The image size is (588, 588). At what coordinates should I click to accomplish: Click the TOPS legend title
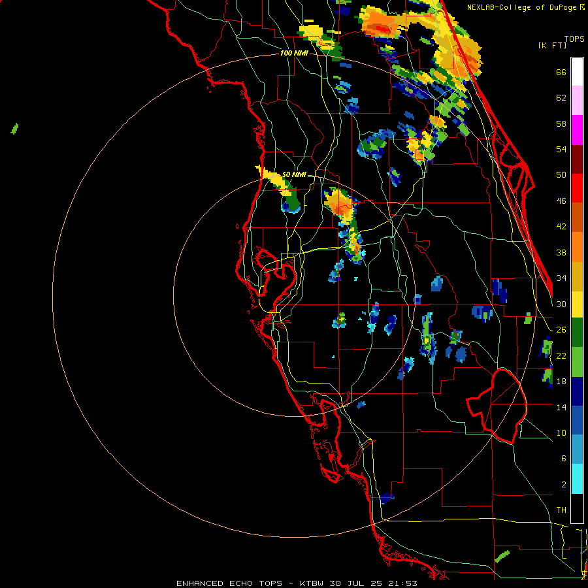(x=574, y=39)
